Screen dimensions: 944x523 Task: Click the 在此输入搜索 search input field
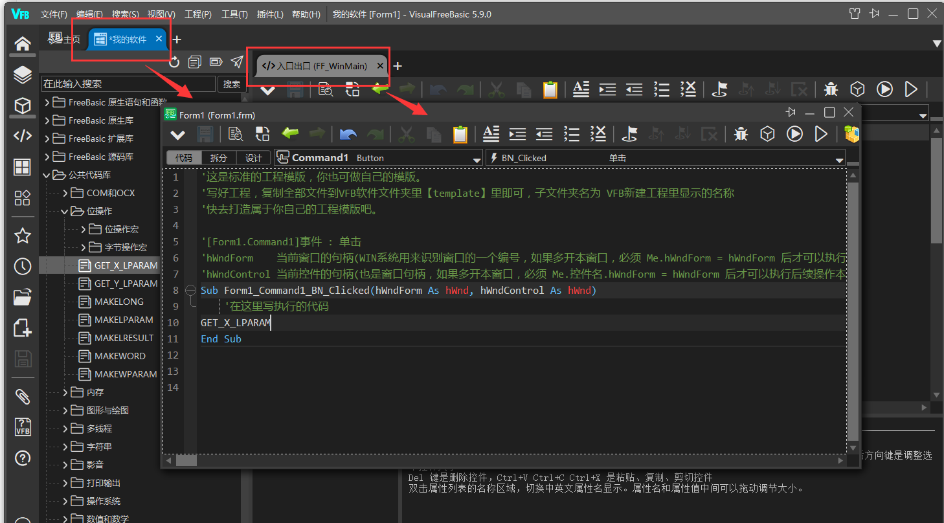pyautogui.click(x=128, y=84)
